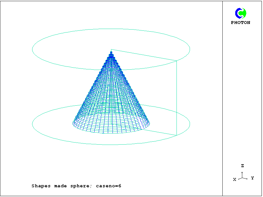Click the leftmost point of the upper ellipse
This screenshot has width=263, height=197.
pos(32,49)
